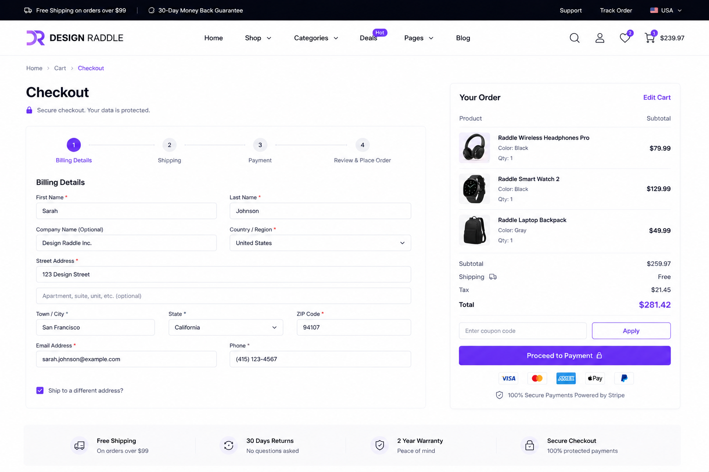Click the USA flag icon
709x472 pixels.
(x=654, y=10)
